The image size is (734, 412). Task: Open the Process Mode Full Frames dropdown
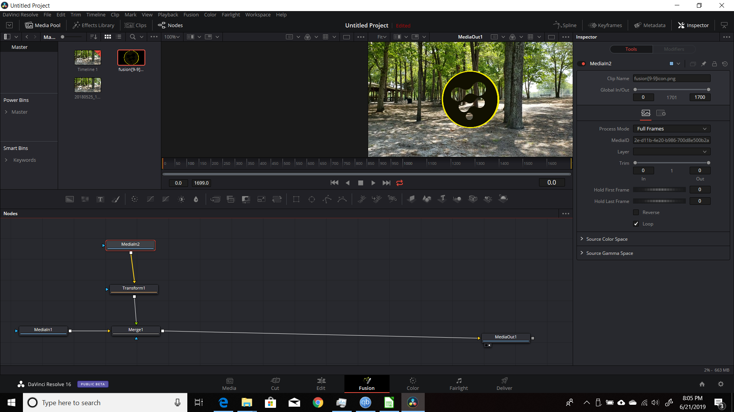coord(672,129)
